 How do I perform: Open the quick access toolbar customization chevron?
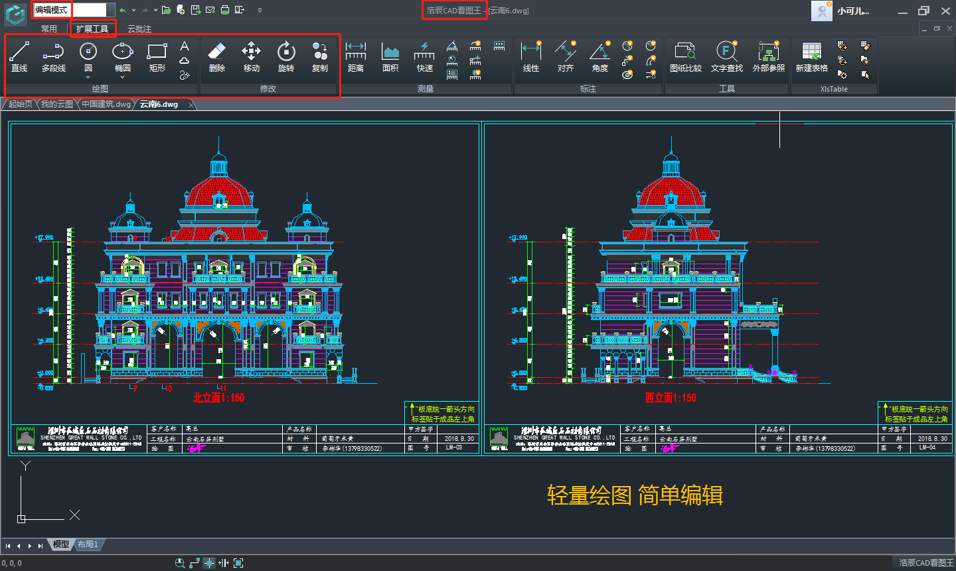[260, 9]
